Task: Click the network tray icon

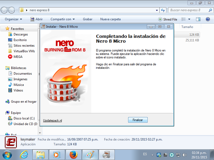Action: pos(178,155)
